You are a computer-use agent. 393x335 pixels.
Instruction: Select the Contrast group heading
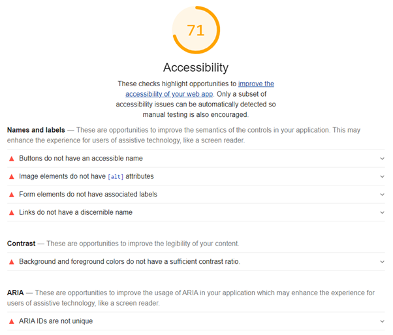coord(22,244)
